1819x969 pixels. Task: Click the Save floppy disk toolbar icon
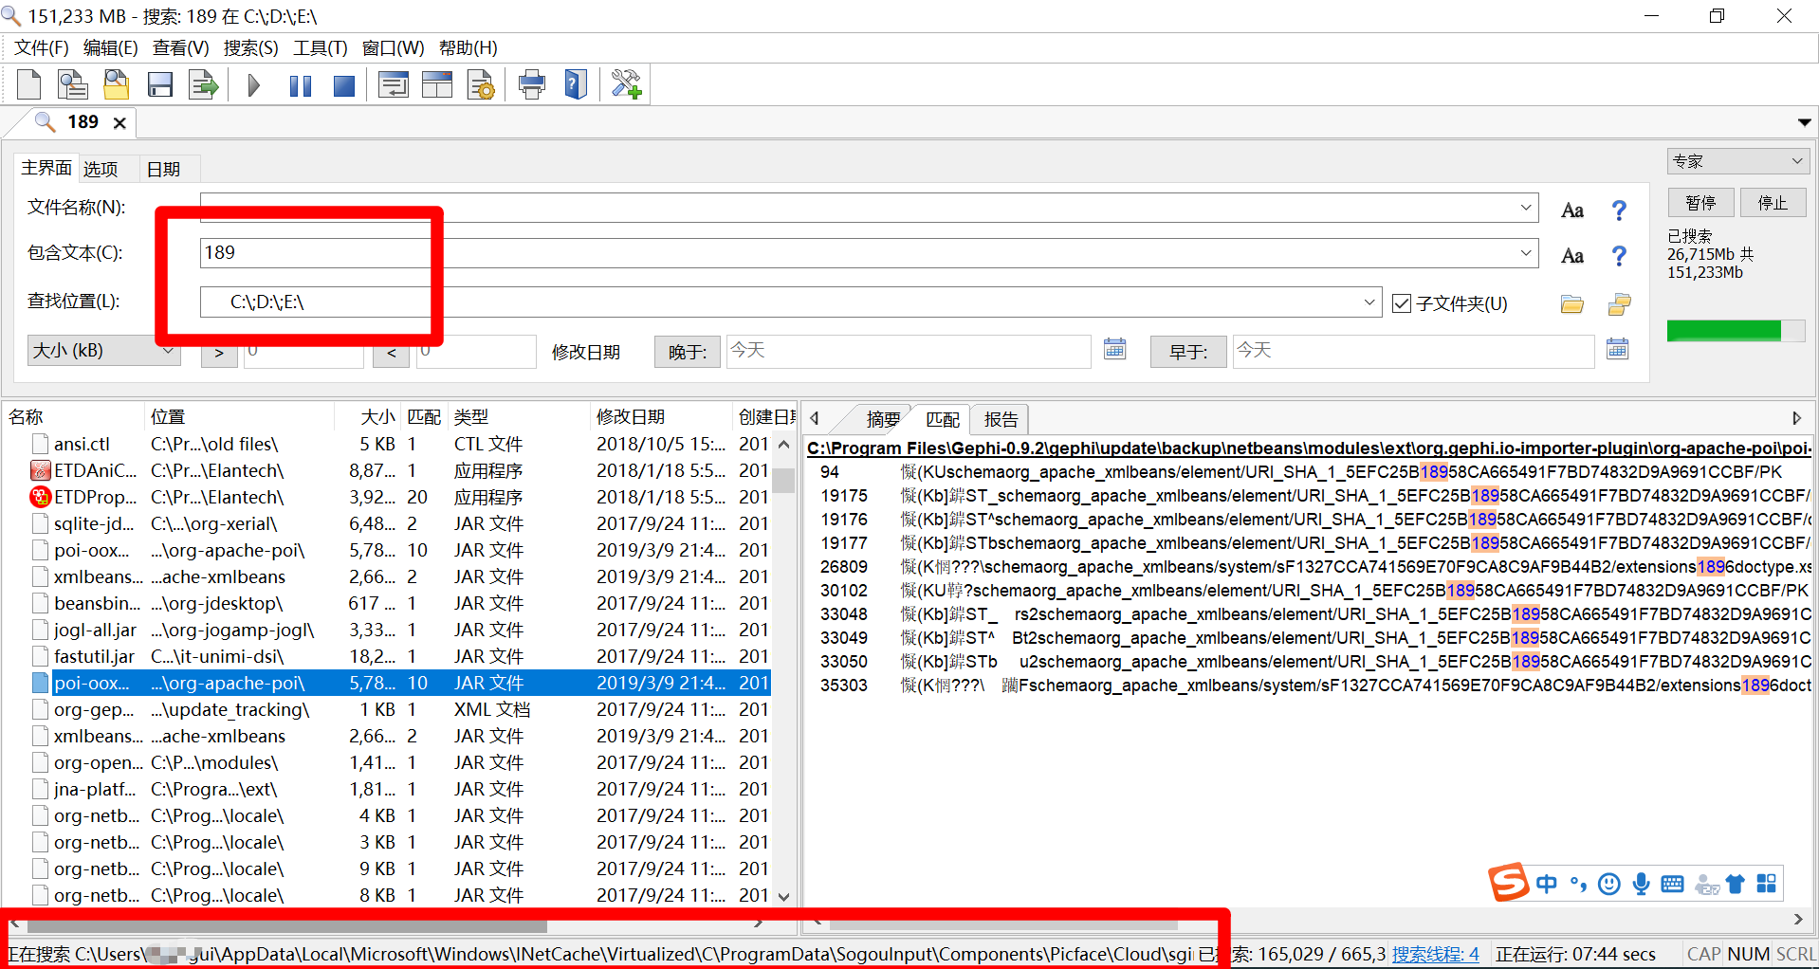[x=160, y=85]
